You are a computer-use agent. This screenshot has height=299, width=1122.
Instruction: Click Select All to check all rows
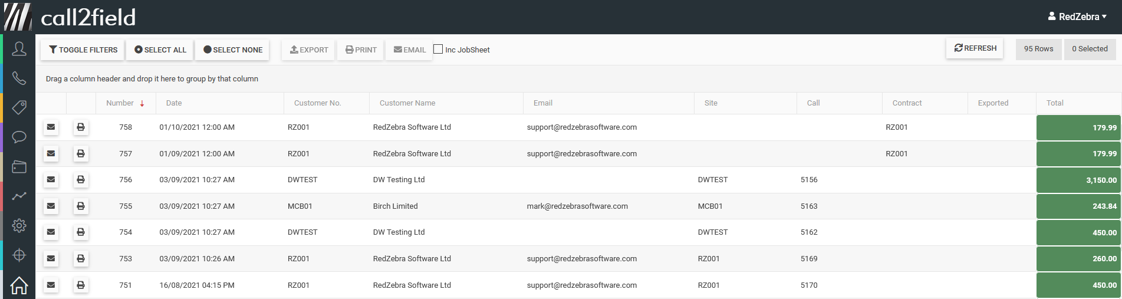click(160, 50)
